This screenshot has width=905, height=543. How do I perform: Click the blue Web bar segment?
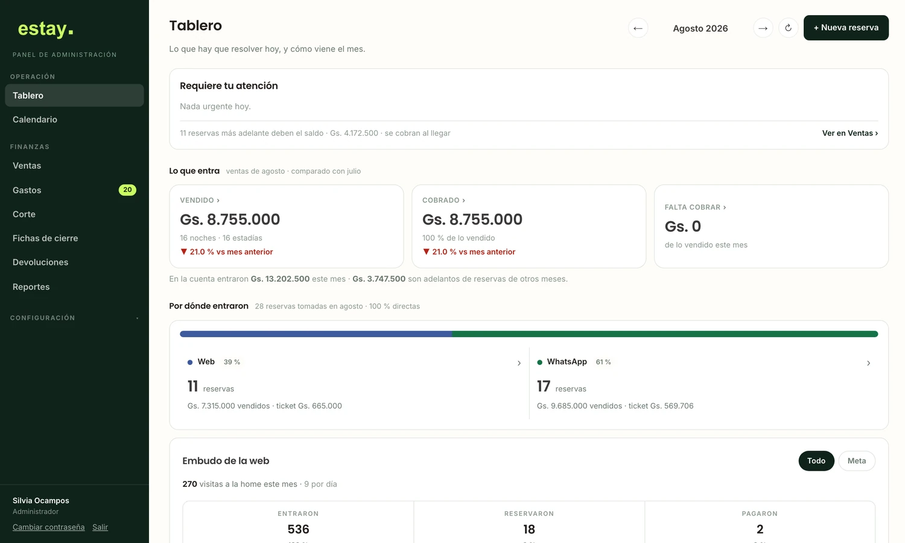point(316,334)
